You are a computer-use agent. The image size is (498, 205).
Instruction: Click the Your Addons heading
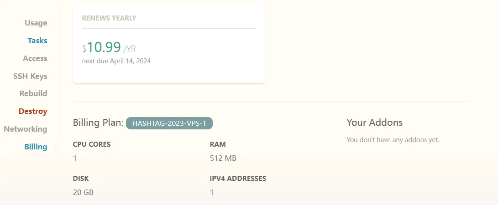(x=374, y=122)
